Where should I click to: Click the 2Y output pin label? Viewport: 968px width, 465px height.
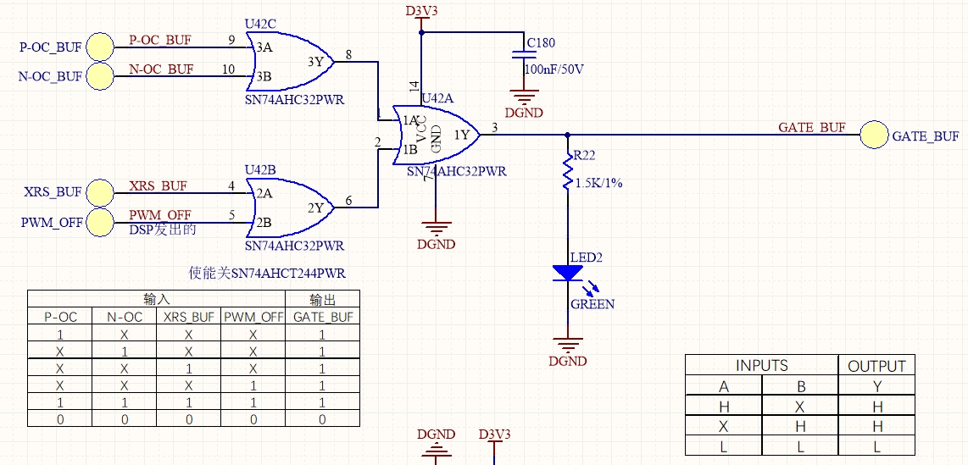315,208
